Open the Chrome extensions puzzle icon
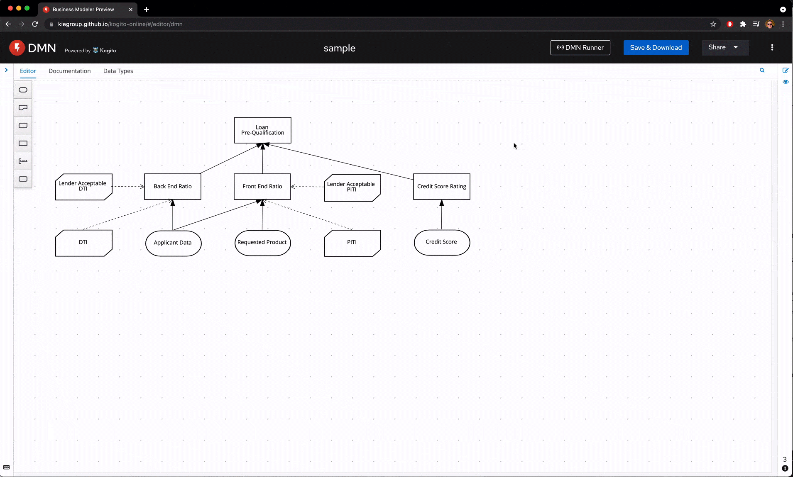This screenshot has height=477, width=793. 743,24
